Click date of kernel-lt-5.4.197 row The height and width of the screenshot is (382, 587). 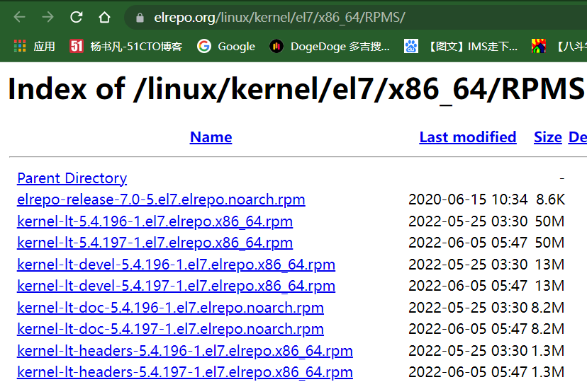[468, 243]
